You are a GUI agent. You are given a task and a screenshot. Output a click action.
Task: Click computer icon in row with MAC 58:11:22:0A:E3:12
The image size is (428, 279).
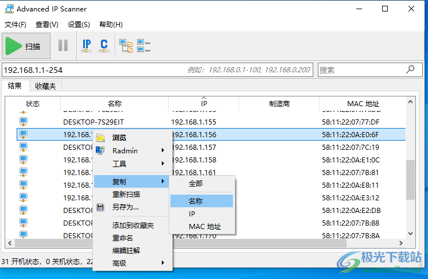coord(24,197)
